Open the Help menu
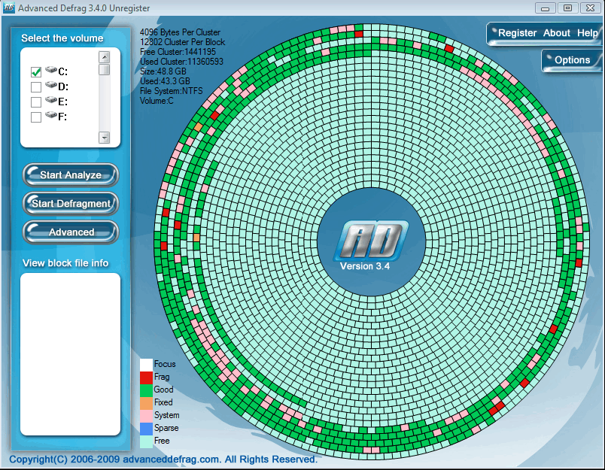Screen dimensions: 605x470 586,33
